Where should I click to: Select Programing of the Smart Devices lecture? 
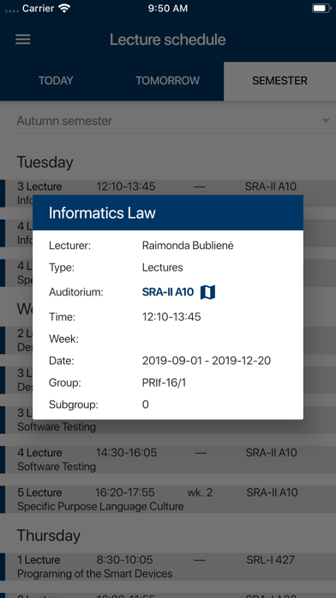pos(168,567)
